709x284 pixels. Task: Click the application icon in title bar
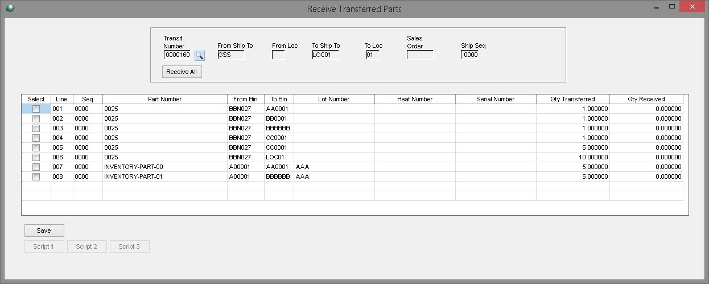(x=9, y=8)
